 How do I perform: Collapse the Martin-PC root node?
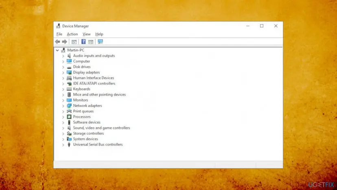(57, 50)
